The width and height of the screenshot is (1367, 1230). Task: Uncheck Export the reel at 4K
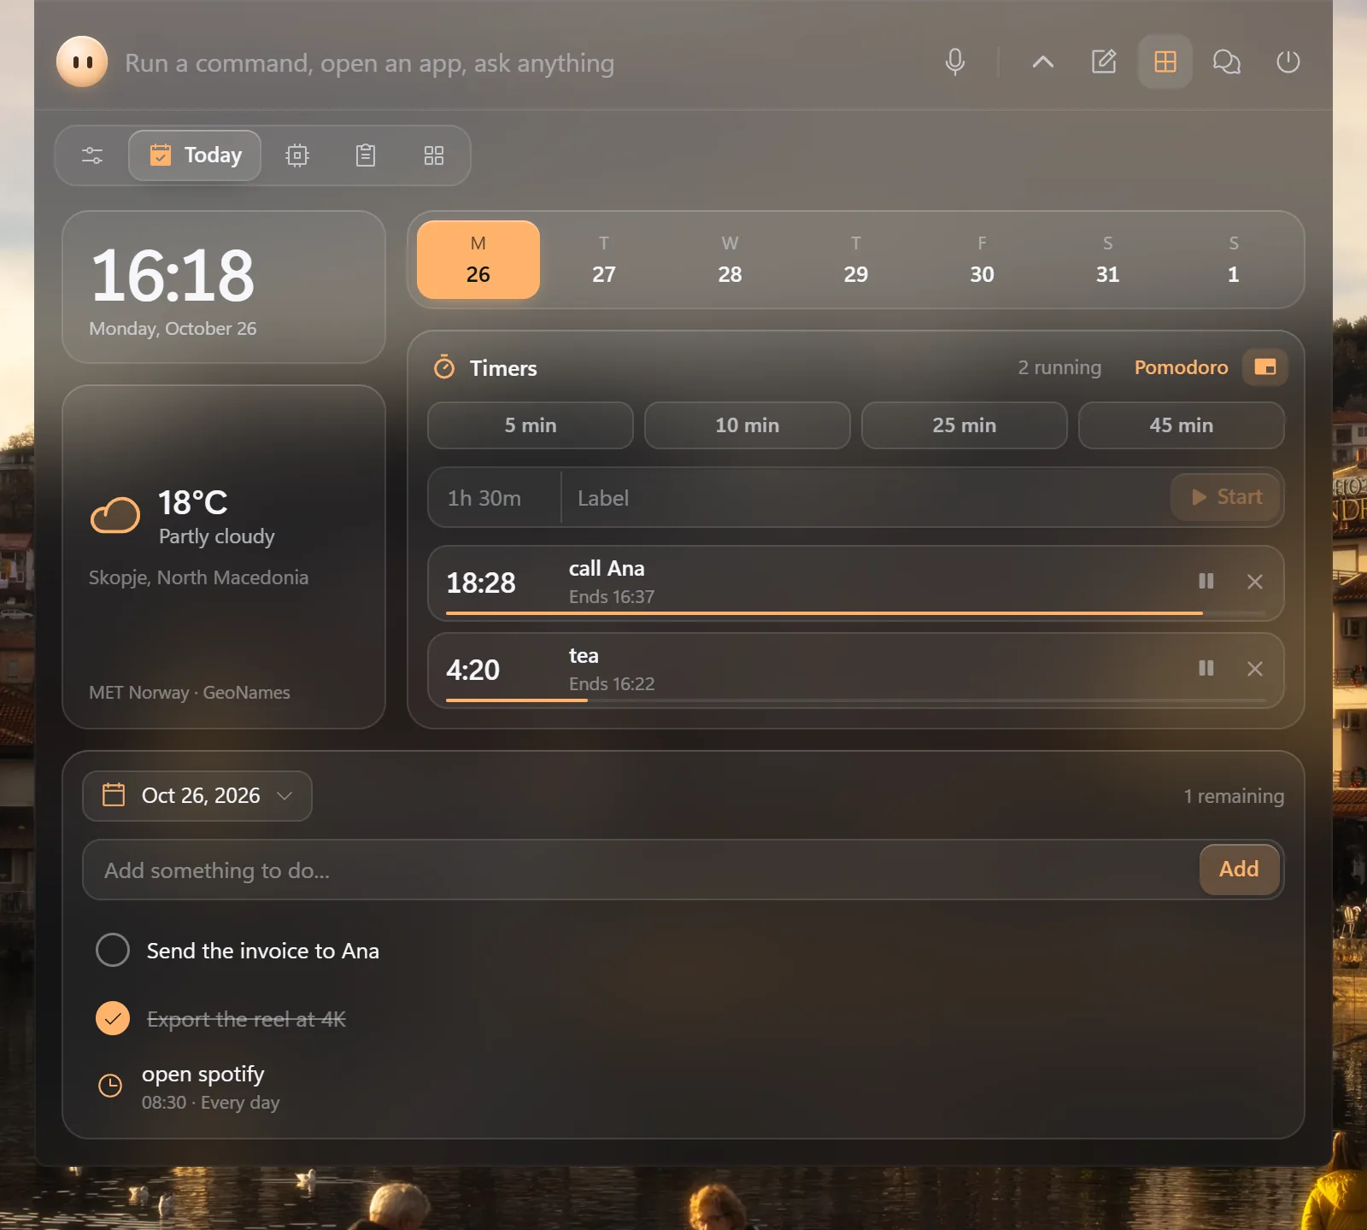point(113,1018)
